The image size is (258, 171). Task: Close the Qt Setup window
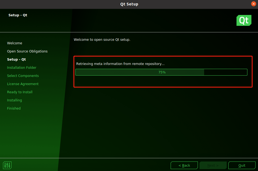click(x=254, y=4)
